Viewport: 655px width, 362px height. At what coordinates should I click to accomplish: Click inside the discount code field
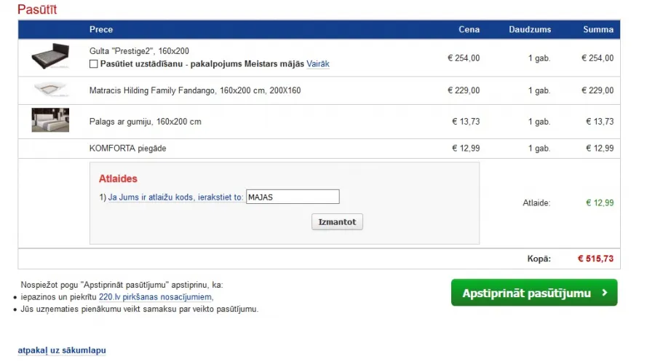293,197
